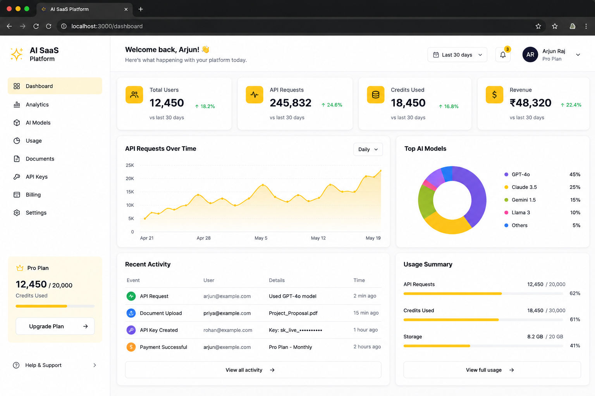Click the Total Users card icon
This screenshot has width=595, height=396.
coord(134,95)
